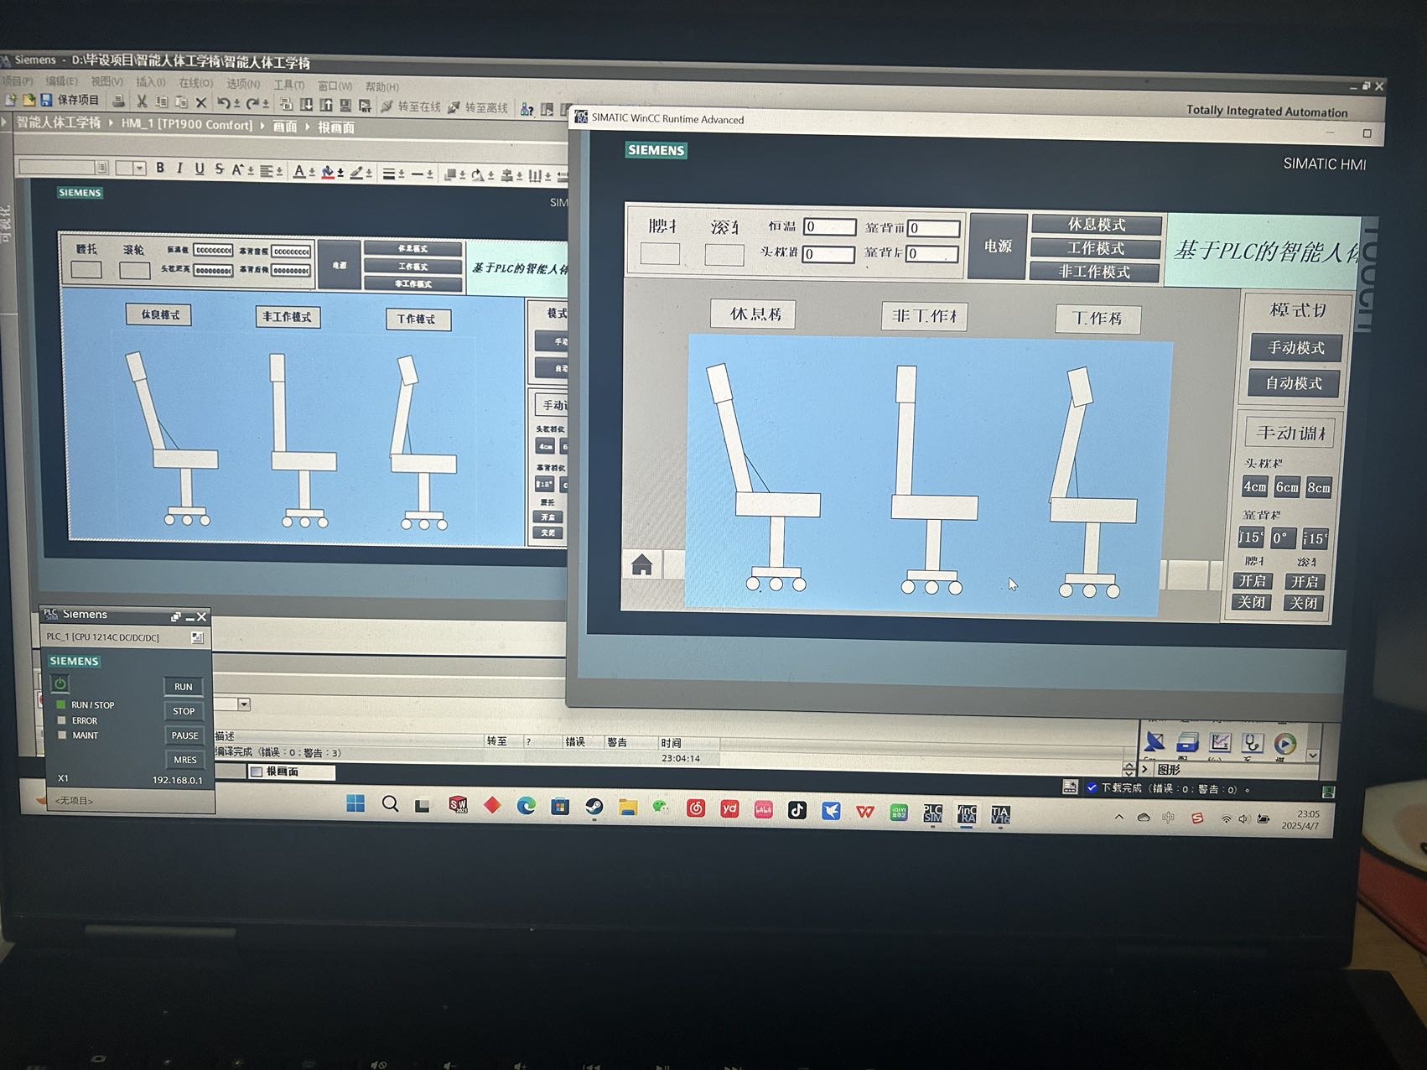Viewport: 1427px width, 1070px height.
Task: Switch to 手动模式 in Runtime
Action: pos(1296,347)
